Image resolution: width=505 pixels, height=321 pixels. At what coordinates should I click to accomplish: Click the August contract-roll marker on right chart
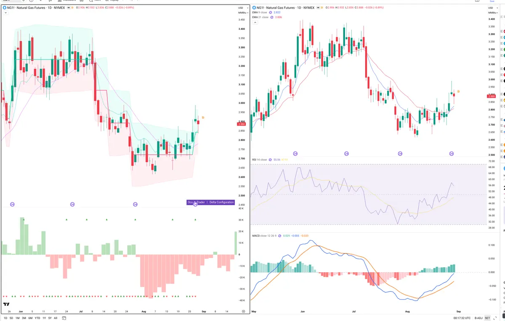[x=400, y=154]
